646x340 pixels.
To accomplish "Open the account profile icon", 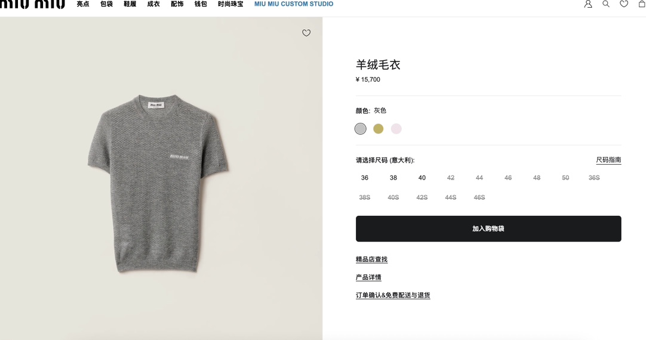I will [588, 4].
